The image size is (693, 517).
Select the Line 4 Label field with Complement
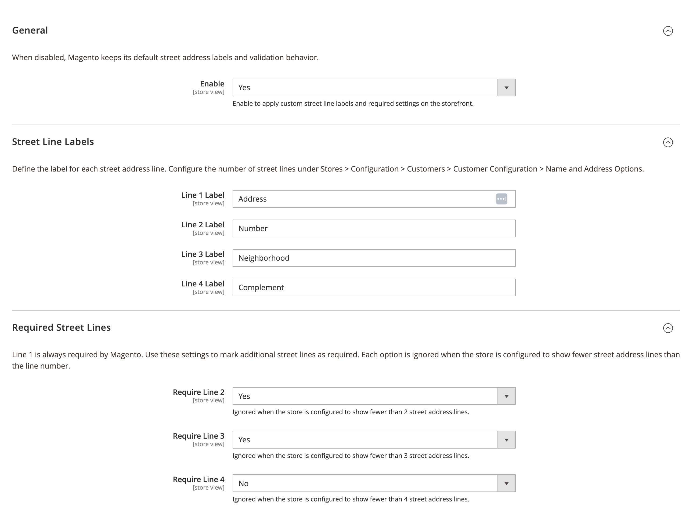coord(374,287)
